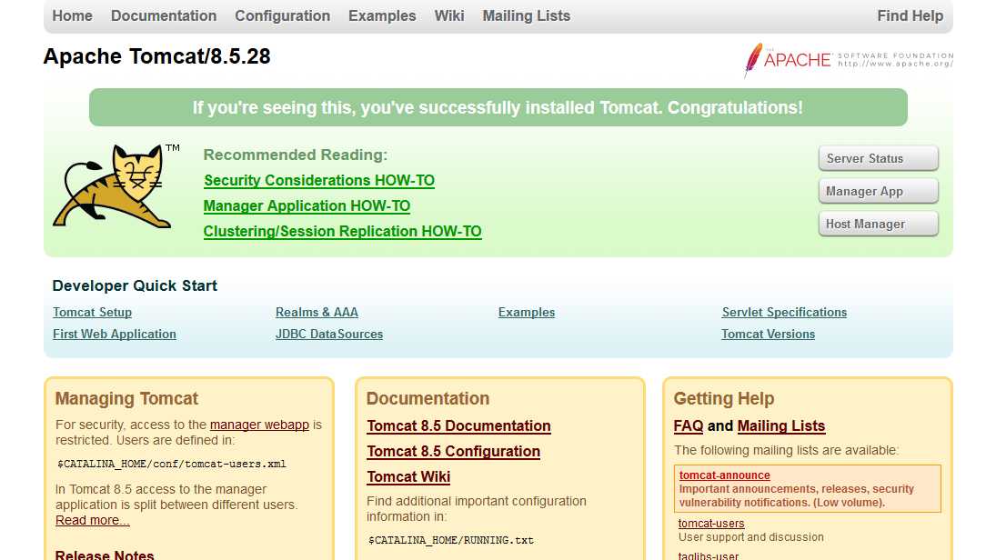Click the Host Manager button

click(x=879, y=224)
